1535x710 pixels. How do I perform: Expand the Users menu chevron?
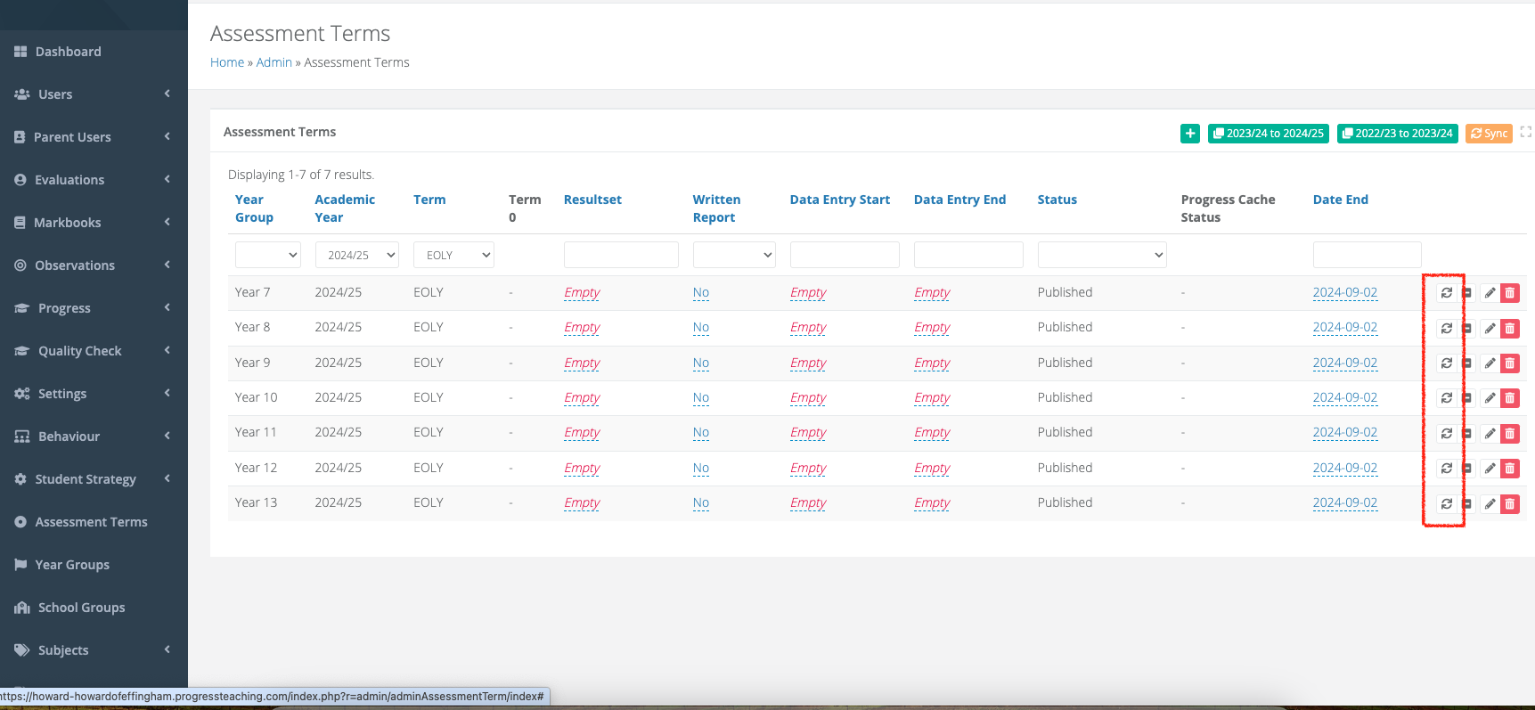point(167,94)
